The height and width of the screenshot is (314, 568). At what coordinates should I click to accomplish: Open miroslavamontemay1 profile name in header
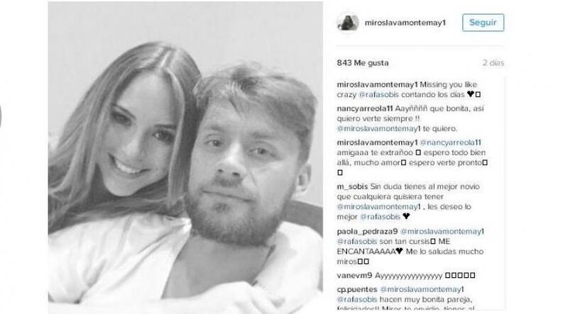[405, 23]
